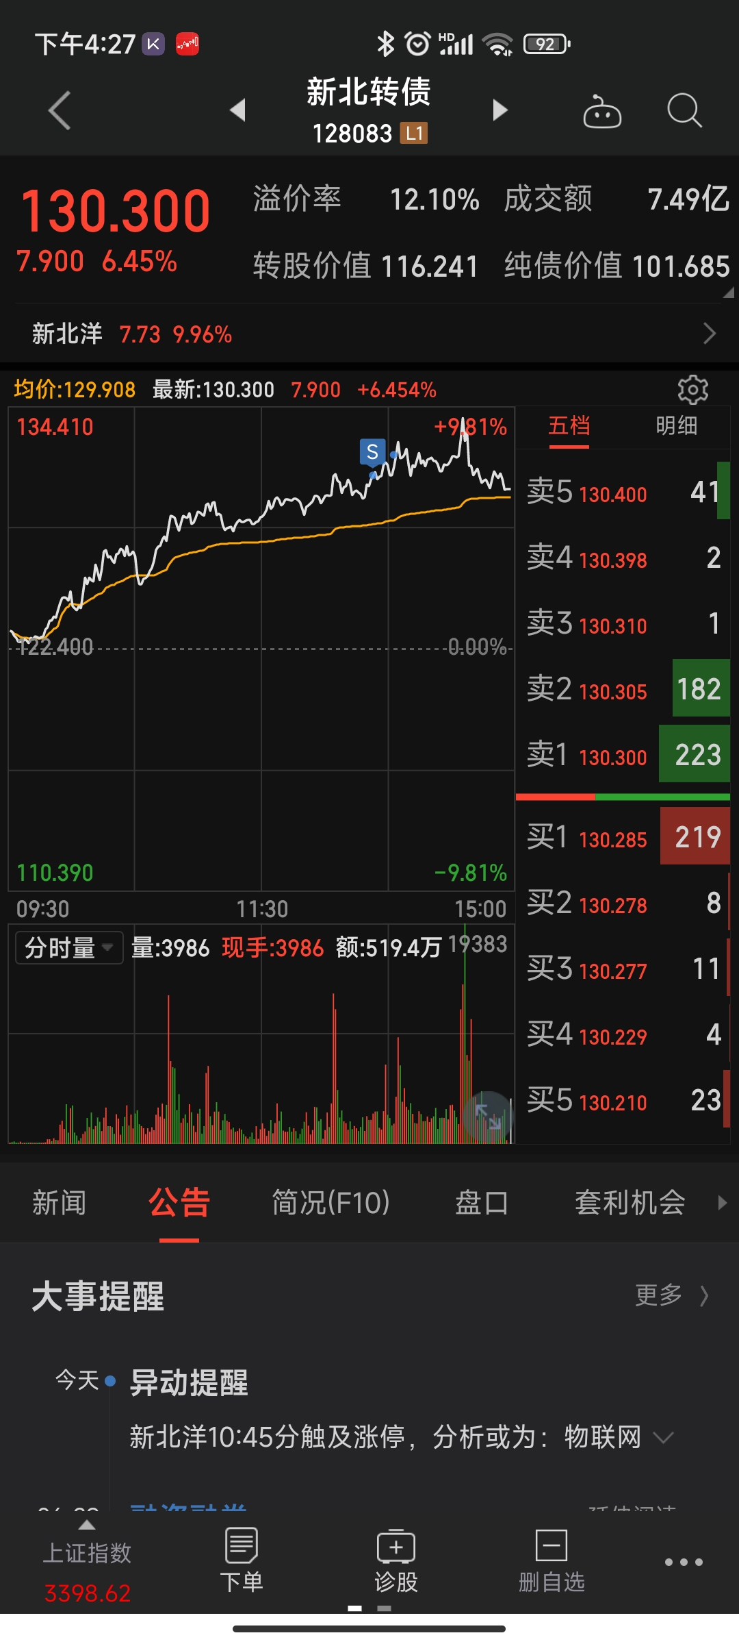Tap 转股价值 116.241
Image resolution: width=739 pixels, height=1644 pixels.
365,266
